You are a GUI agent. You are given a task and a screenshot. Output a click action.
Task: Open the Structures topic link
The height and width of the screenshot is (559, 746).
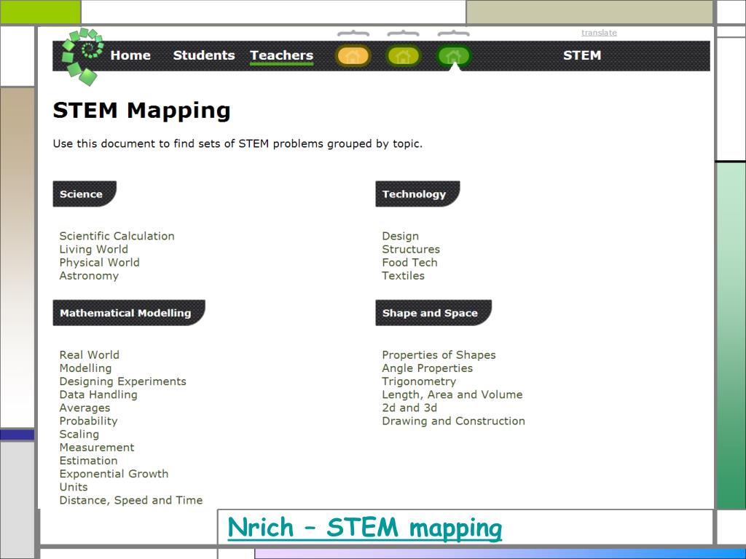coord(411,250)
